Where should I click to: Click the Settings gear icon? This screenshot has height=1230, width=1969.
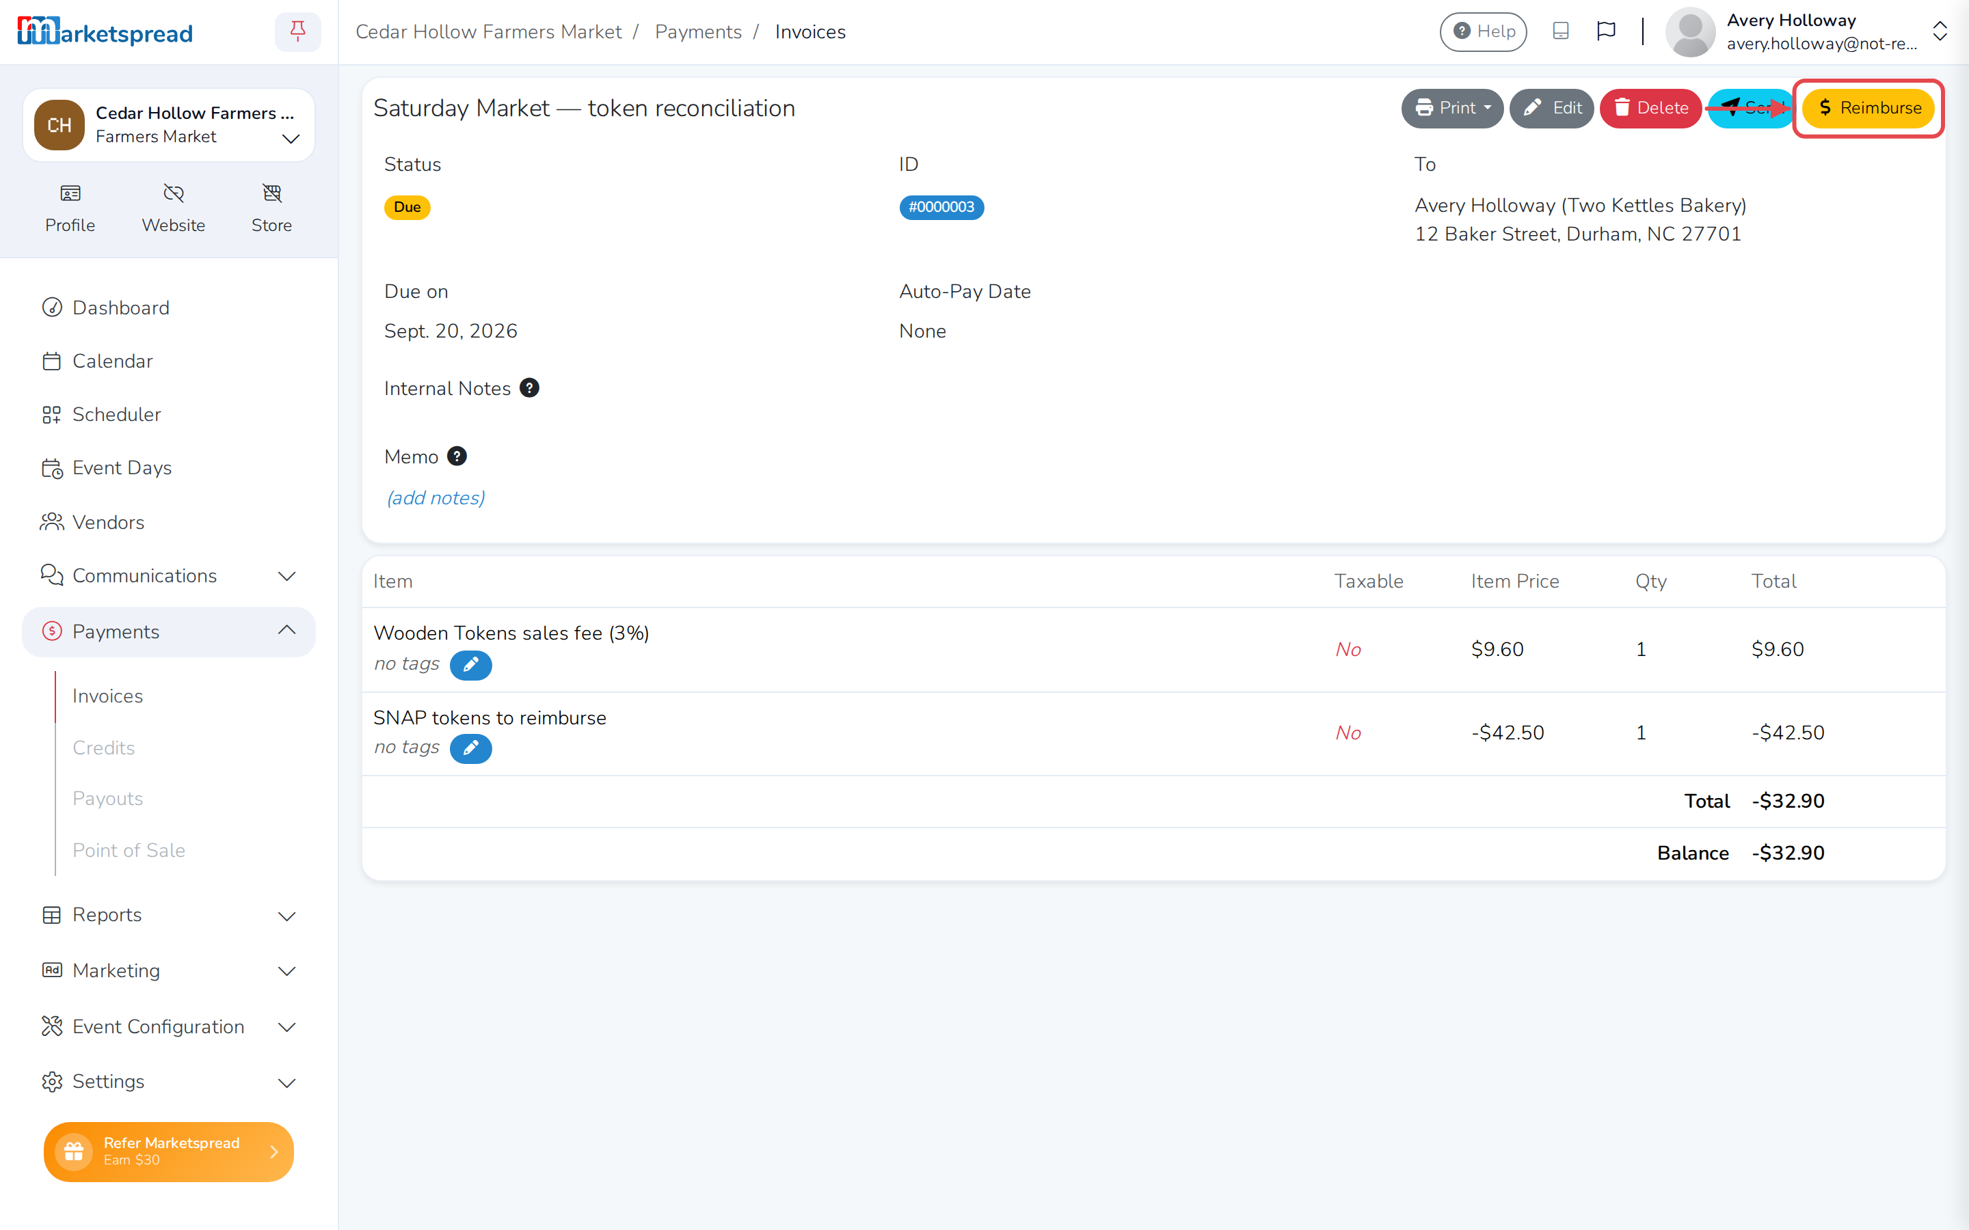click(52, 1082)
